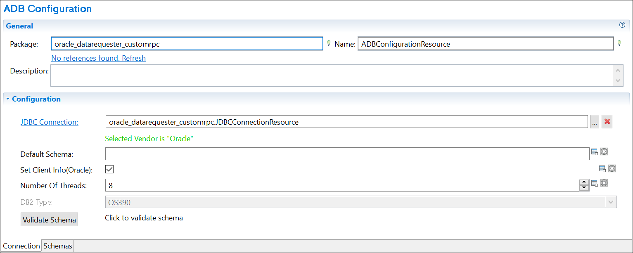Toggle the Set Client Info(Oracle) checkbox
633x253 pixels.
[x=109, y=169]
